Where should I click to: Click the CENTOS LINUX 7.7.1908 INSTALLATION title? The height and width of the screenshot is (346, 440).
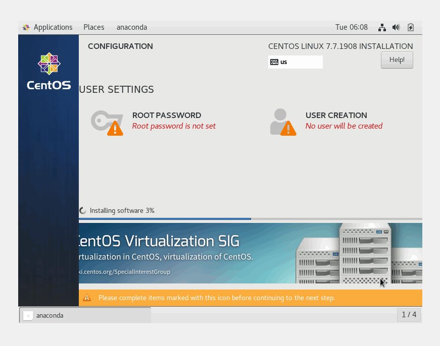pyautogui.click(x=340, y=46)
